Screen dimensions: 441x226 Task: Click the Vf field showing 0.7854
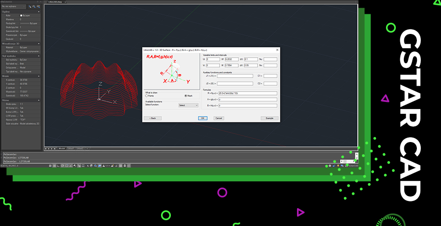click(232, 65)
